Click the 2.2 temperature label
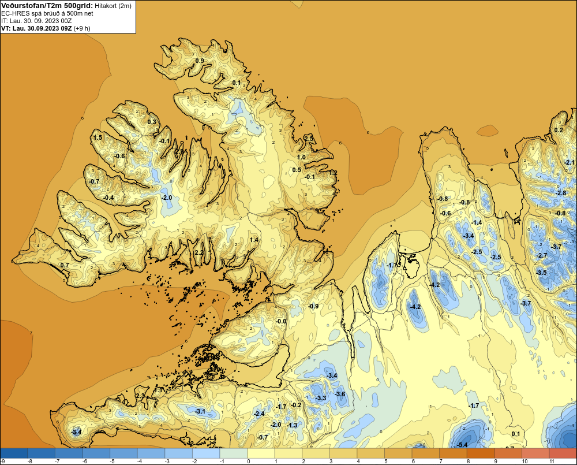Screen dimensions: 577x465 click(x=199, y=252)
